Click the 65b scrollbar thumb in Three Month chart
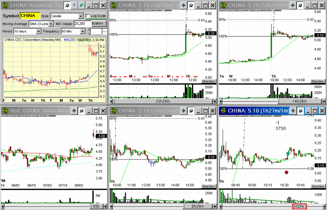Image resolution: width=327 pixels, height=210 pixels. pyautogui.click(x=96, y=206)
